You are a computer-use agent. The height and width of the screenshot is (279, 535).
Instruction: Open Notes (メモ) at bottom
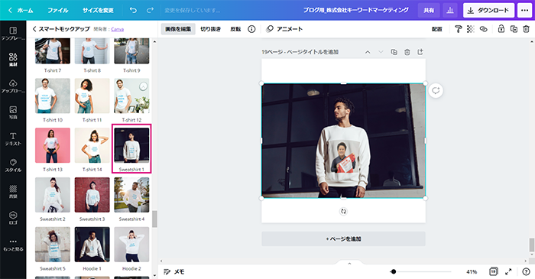(x=174, y=271)
